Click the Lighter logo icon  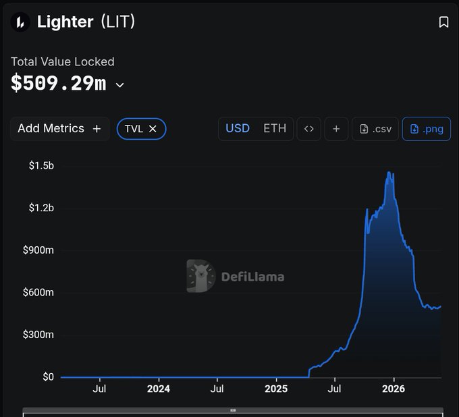coord(20,22)
